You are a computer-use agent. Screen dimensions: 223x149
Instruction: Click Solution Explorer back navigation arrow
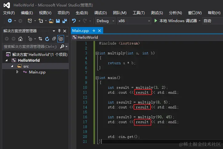(x=7, y=39)
